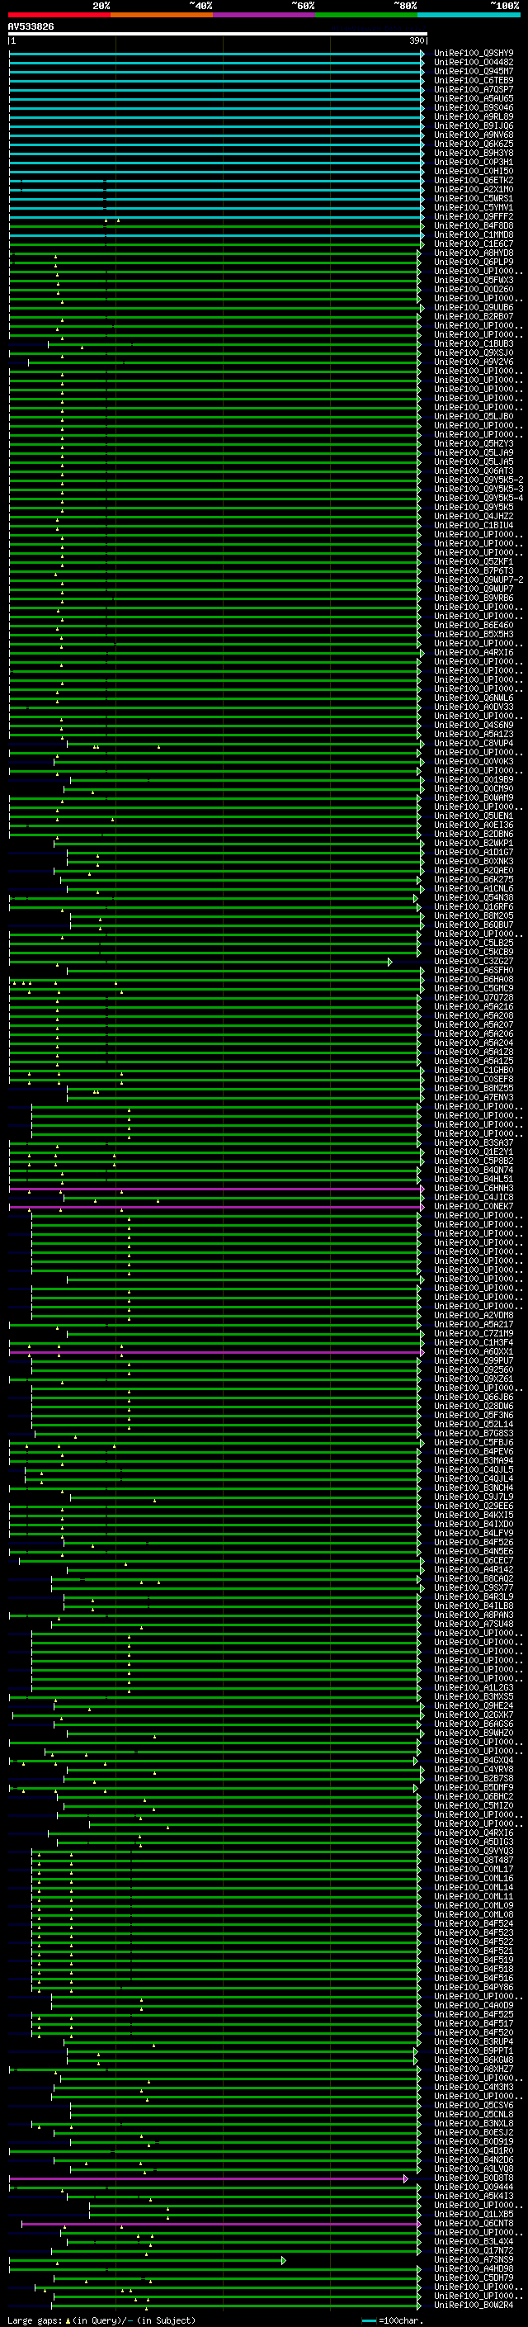The image size is (528, 2327).
Task: Select the label UniRef100_Q019B9
Action: (x=474, y=778)
